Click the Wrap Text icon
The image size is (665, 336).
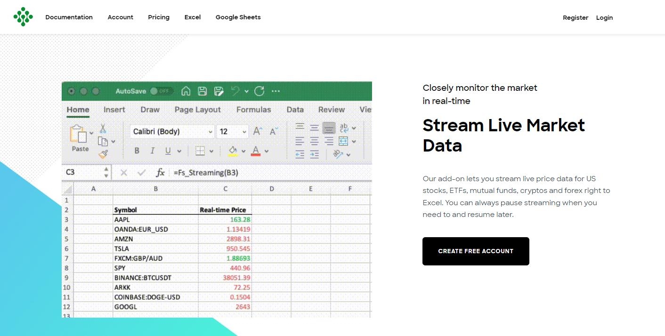(344, 128)
